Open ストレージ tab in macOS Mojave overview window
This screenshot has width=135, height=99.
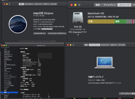38,4
